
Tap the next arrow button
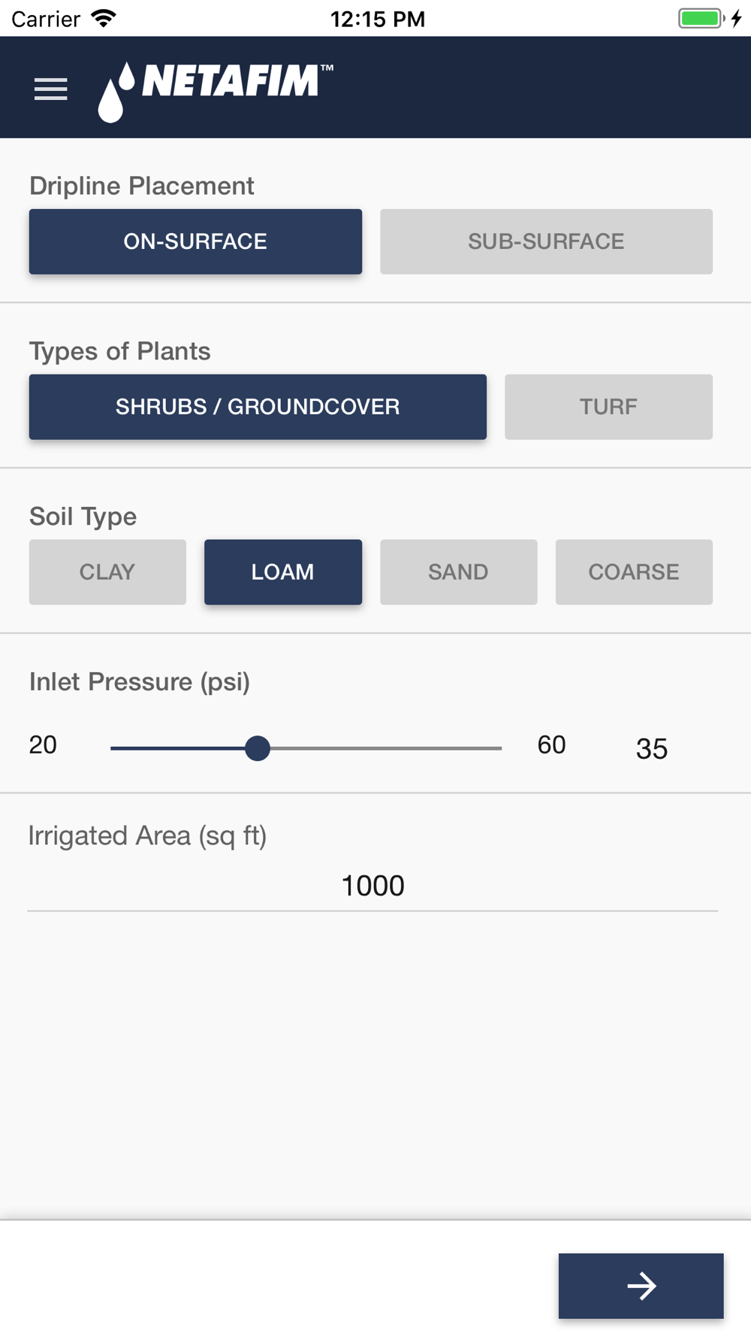pos(641,1285)
